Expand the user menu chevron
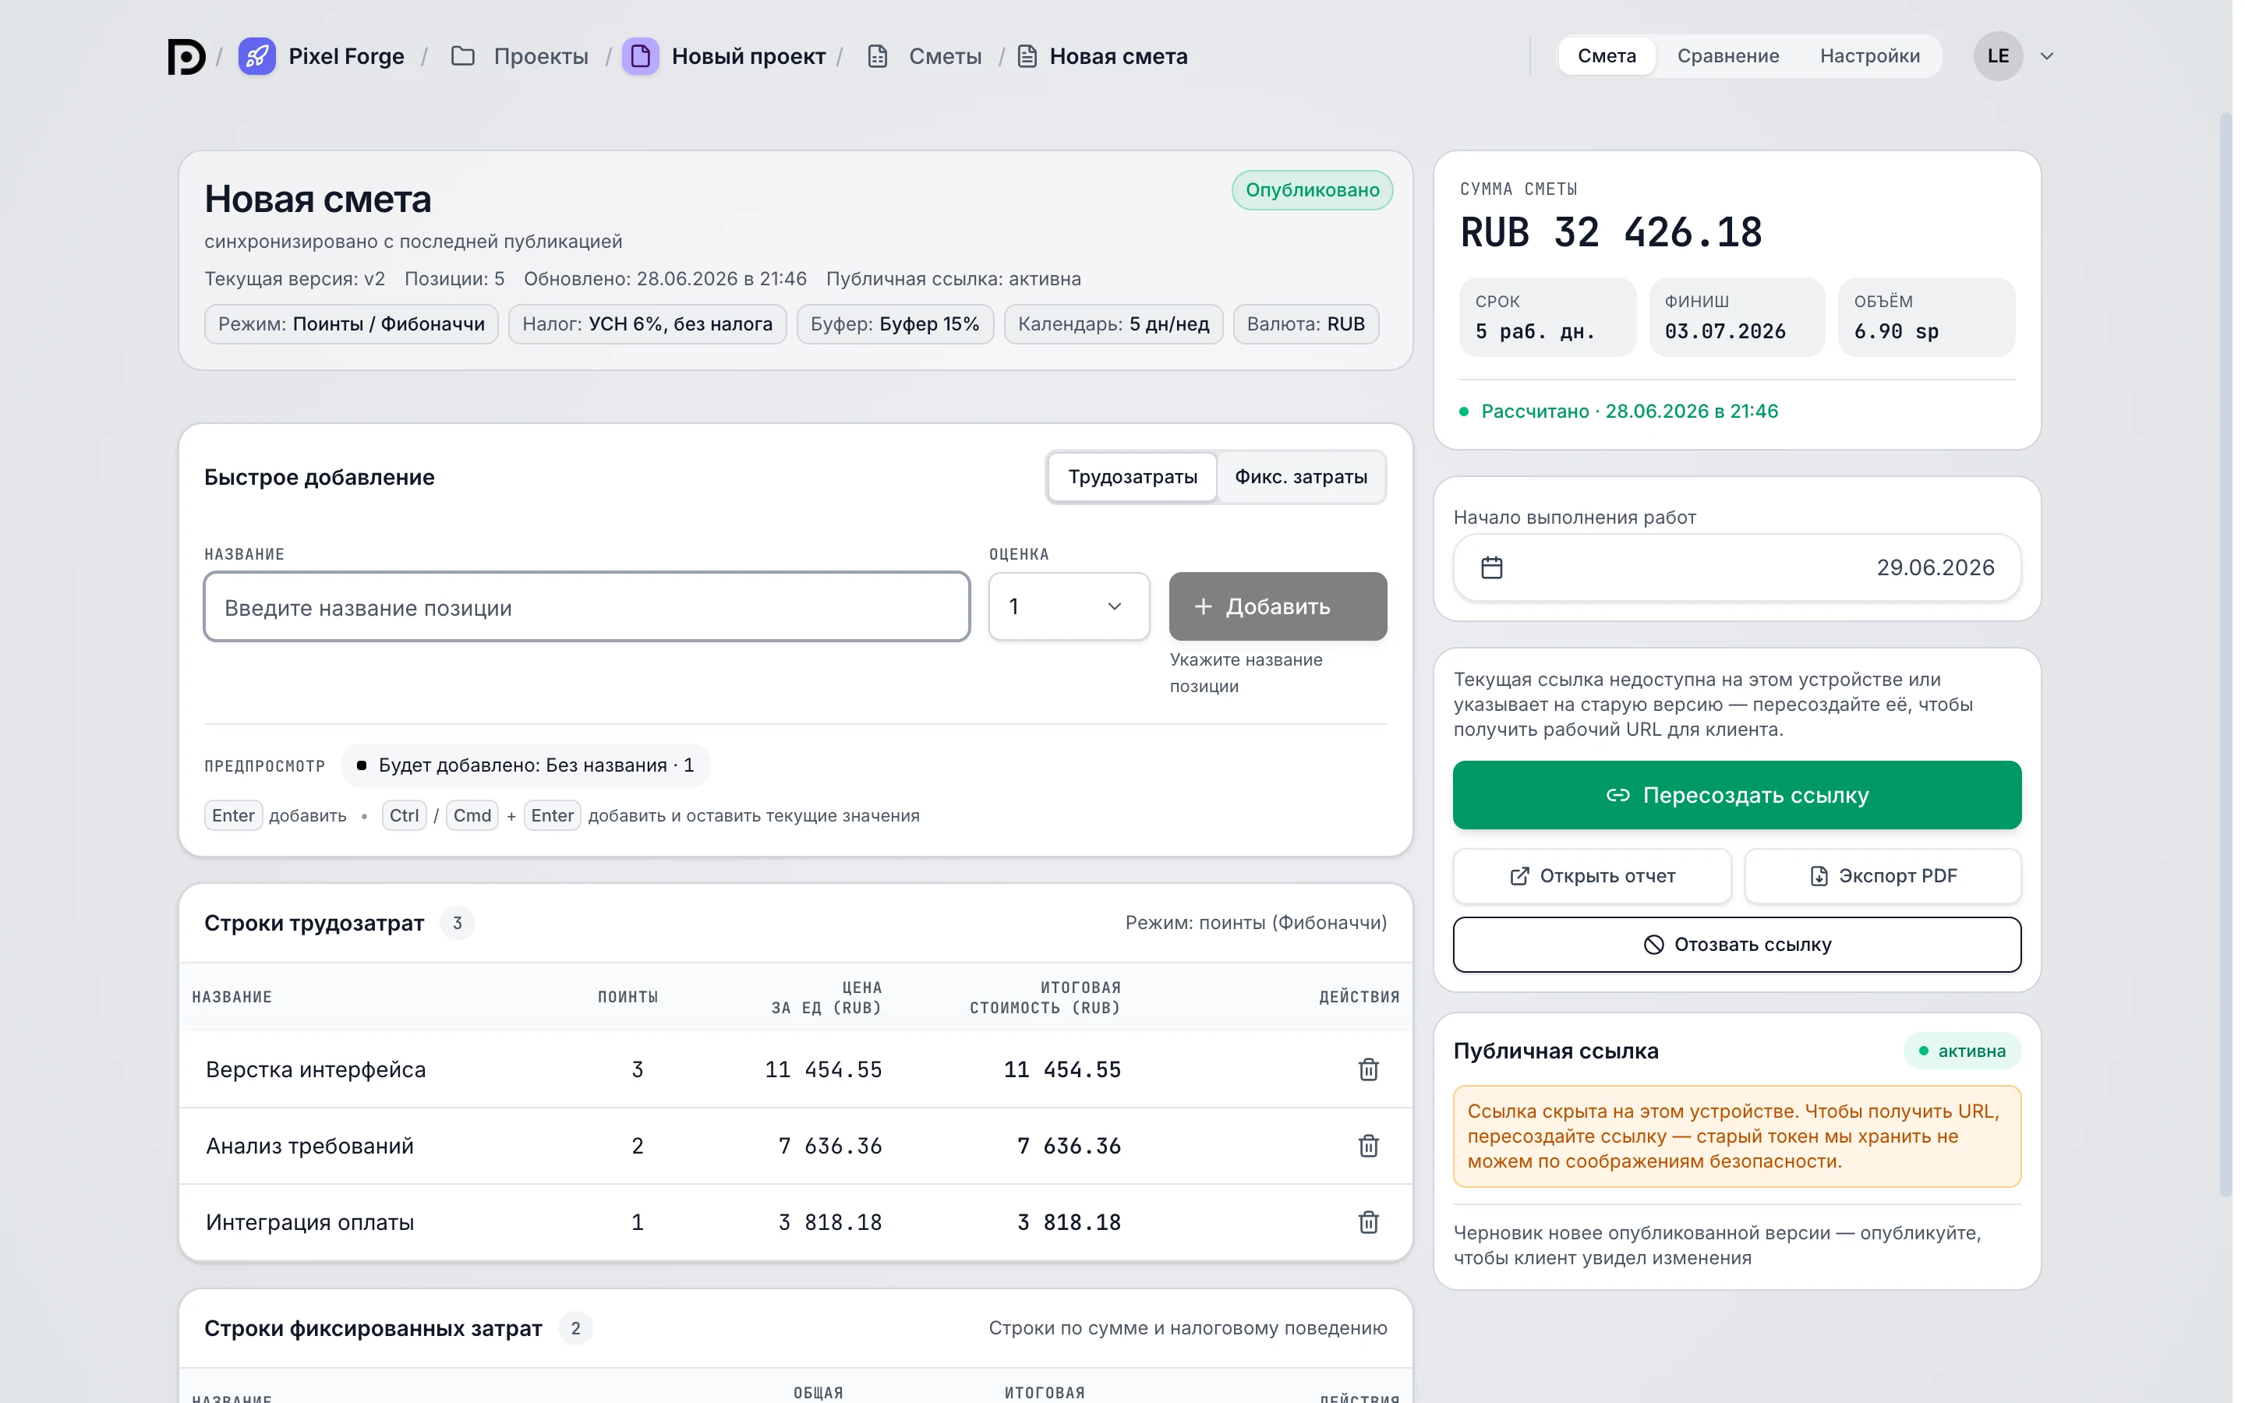This screenshot has height=1403, width=2245. (x=2048, y=57)
